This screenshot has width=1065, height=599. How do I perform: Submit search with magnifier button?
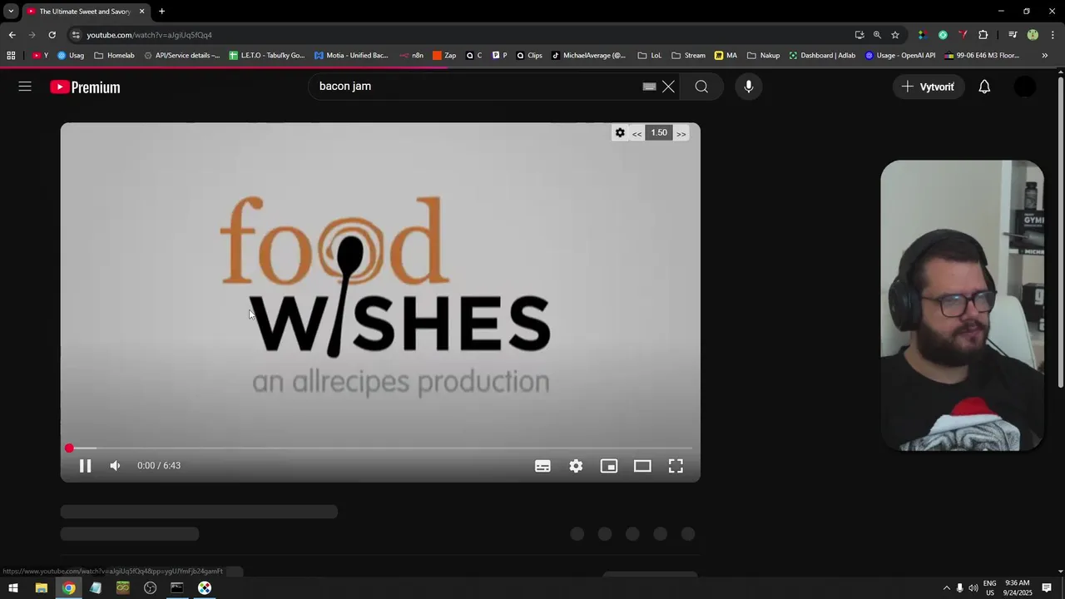pyautogui.click(x=701, y=87)
